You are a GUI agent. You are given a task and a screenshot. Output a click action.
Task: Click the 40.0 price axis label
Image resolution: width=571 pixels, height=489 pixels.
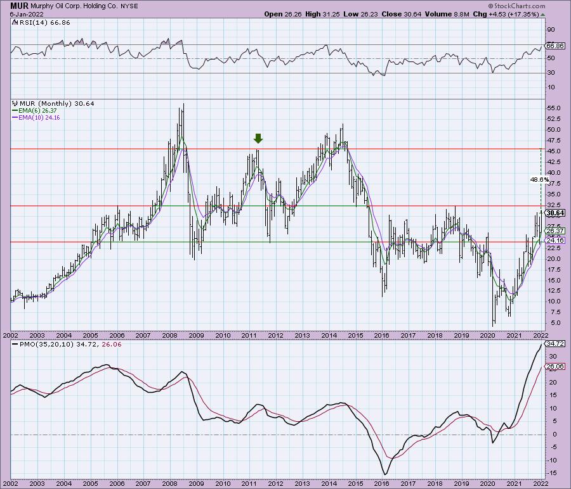pyautogui.click(x=553, y=173)
